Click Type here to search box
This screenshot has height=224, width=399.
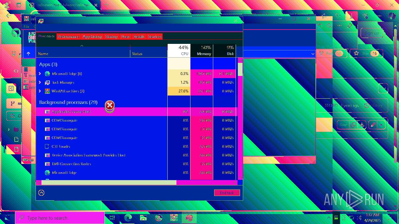click(60, 218)
